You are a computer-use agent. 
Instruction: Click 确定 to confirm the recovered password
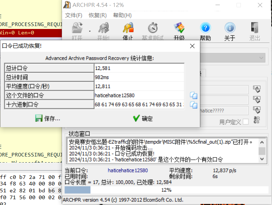click(143, 118)
